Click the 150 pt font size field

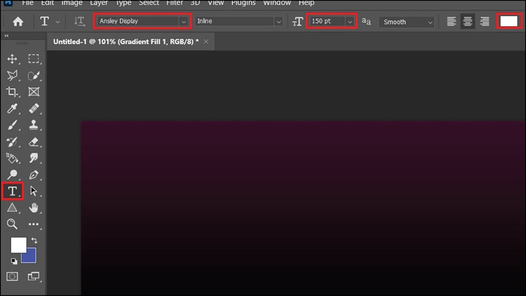[327, 21]
